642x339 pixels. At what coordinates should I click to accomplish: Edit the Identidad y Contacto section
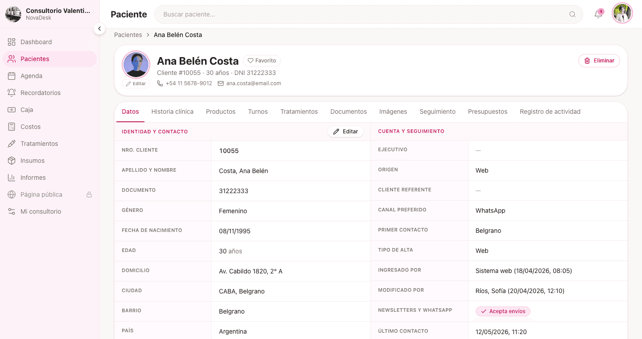click(346, 132)
